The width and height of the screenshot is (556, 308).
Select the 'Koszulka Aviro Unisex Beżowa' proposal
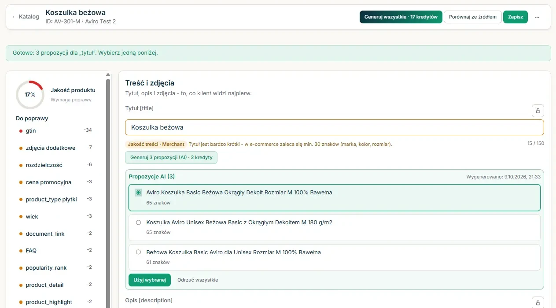click(x=335, y=227)
